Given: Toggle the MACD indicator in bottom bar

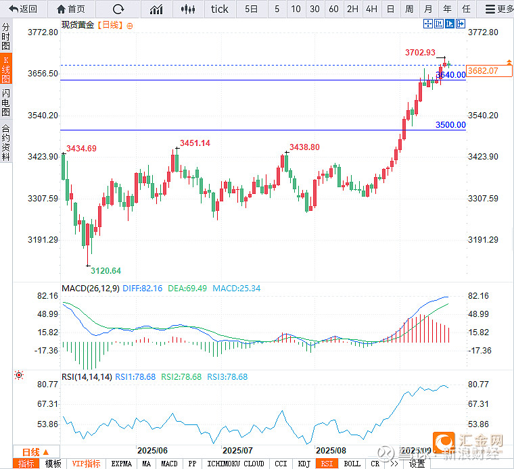Looking at the screenshot, I should (x=169, y=464).
